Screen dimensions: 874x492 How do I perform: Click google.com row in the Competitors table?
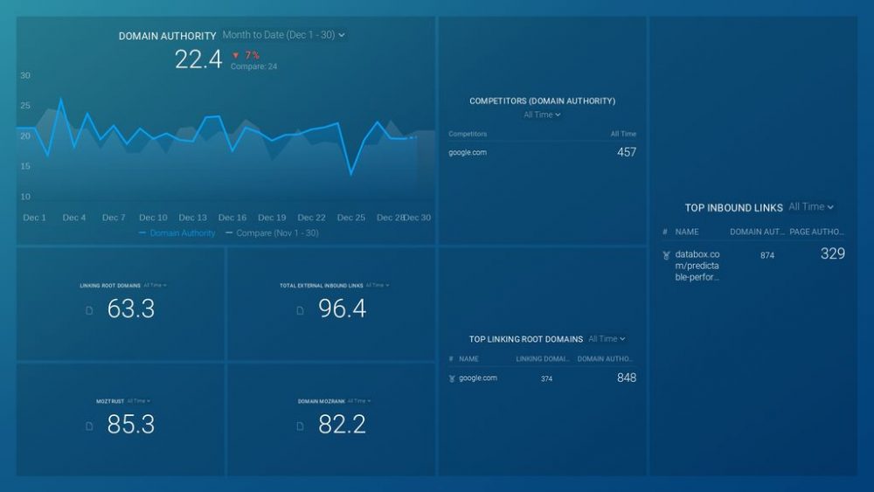(x=468, y=153)
